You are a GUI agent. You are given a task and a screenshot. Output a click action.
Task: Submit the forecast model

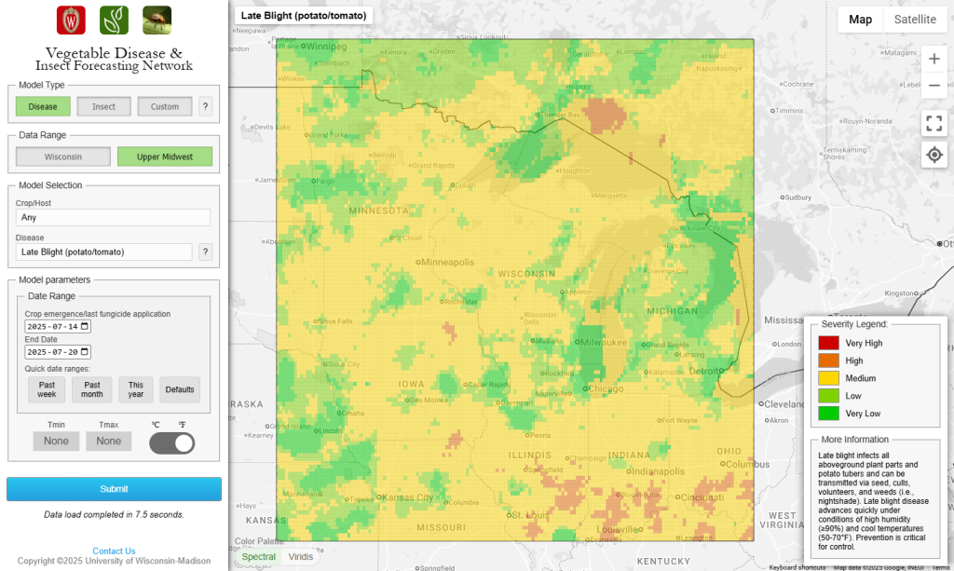click(114, 489)
